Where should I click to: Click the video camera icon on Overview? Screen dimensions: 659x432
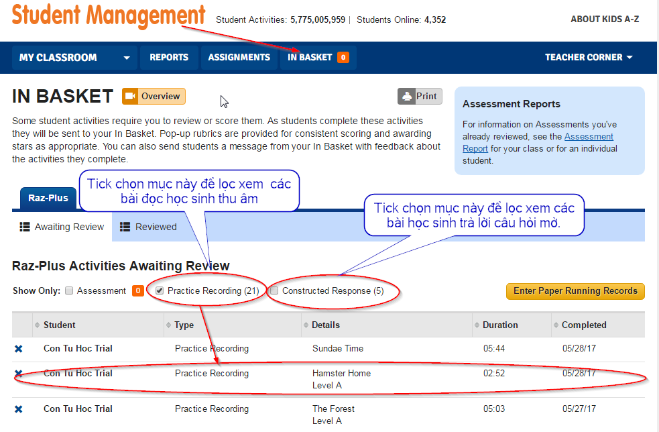point(130,97)
